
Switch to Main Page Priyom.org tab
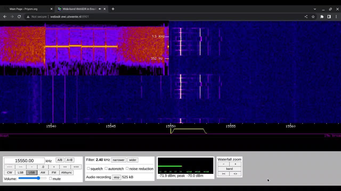click(28, 9)
